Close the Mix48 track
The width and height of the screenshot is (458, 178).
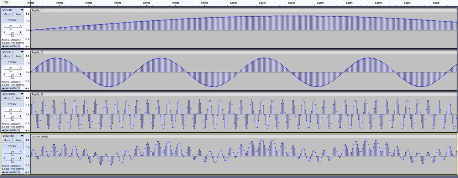point(4,136)
